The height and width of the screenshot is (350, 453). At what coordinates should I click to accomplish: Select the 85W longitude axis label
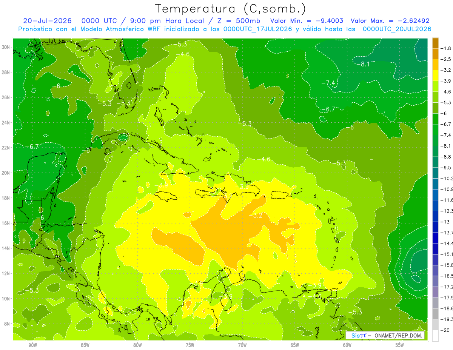(85, 345)
